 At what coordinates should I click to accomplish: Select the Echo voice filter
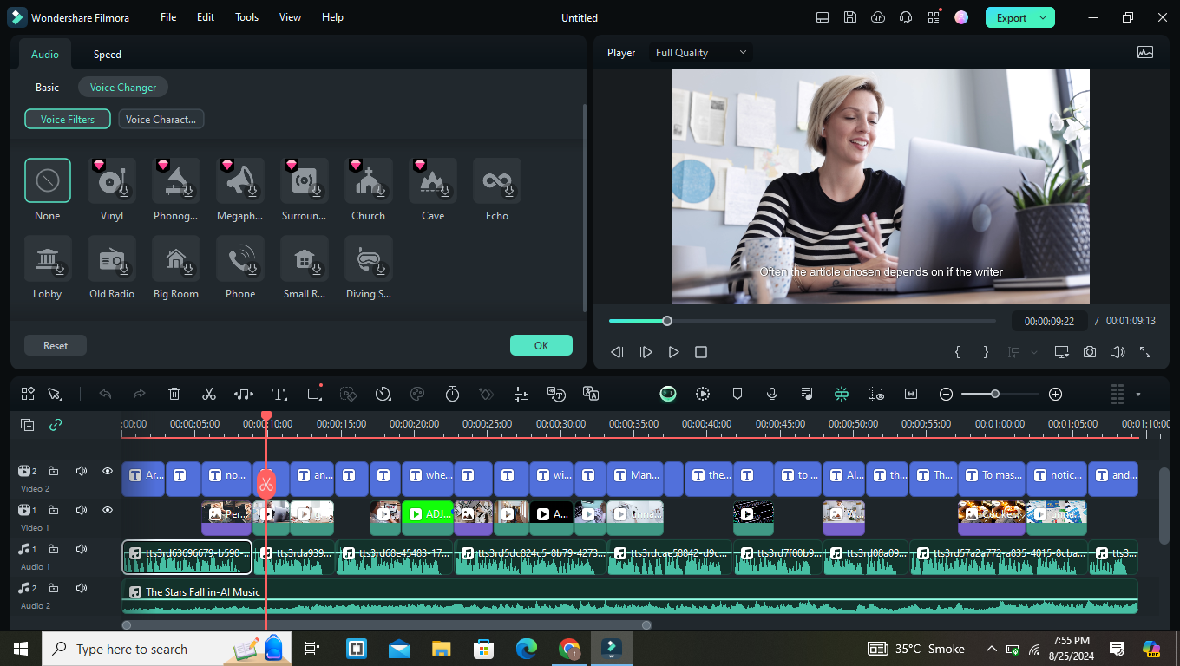497,181
